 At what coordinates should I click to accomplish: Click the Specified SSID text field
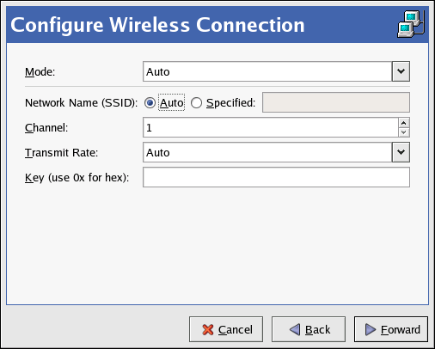336,102
